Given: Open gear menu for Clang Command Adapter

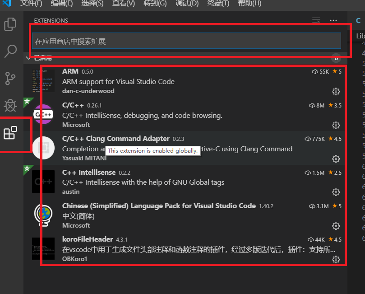Looking at the screenshot, I should 336,159.
